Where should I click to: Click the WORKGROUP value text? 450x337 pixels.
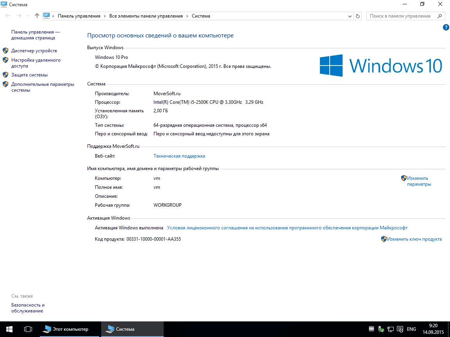pyautogui.click(x=168, y=205)
